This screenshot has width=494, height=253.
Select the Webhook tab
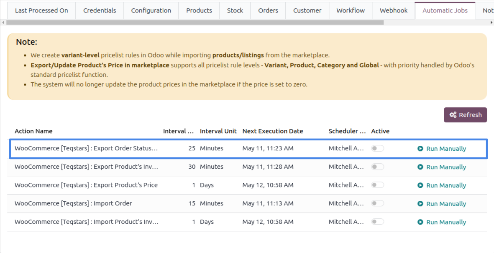pos(394,10)
